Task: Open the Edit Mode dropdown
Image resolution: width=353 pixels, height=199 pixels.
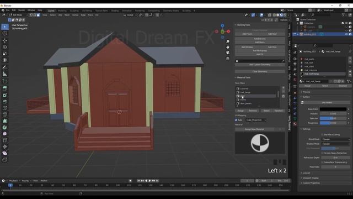Action: tap(18, 15)
